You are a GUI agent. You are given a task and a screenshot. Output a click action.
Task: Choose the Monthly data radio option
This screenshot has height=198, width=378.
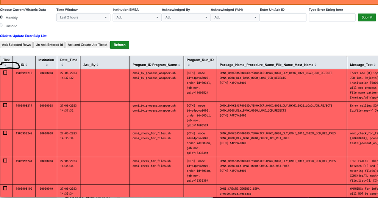[x=1, y=17]
